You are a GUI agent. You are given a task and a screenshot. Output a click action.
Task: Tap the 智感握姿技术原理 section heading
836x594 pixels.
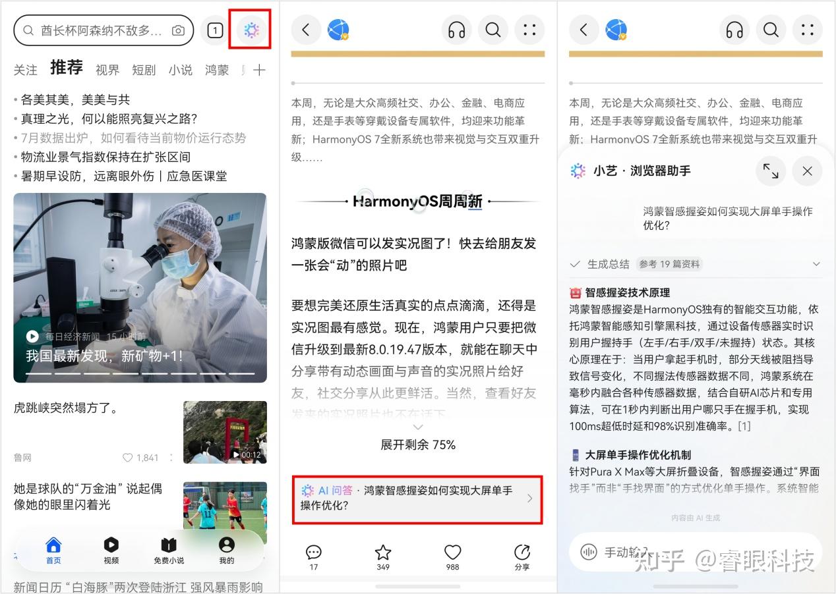pyautogui.click(x=628, y=292)
